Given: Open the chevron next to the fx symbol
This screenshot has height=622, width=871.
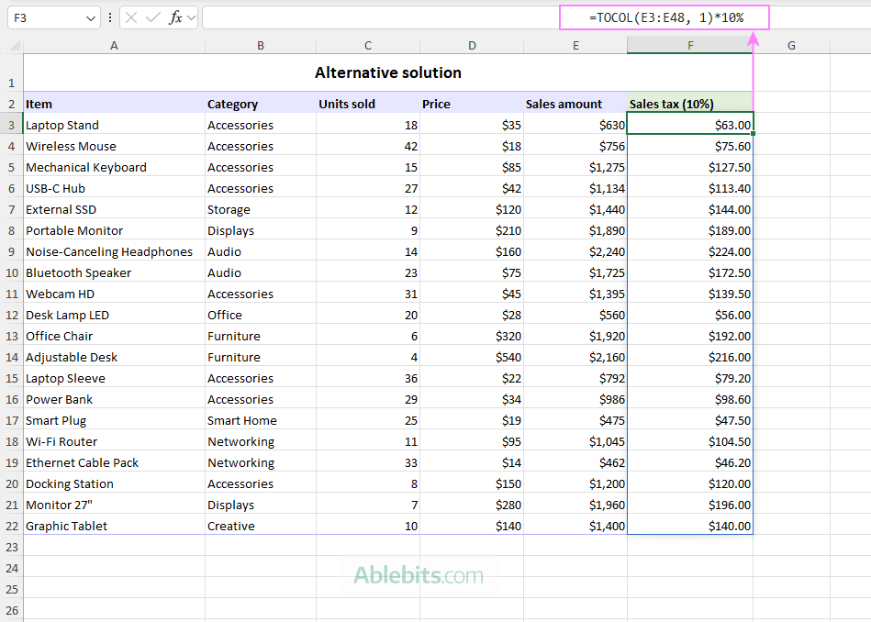Looking at the screenshot, I should [191, 17].
